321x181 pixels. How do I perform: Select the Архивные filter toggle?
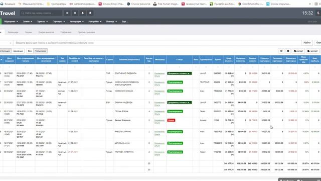[x=18, y=51]
